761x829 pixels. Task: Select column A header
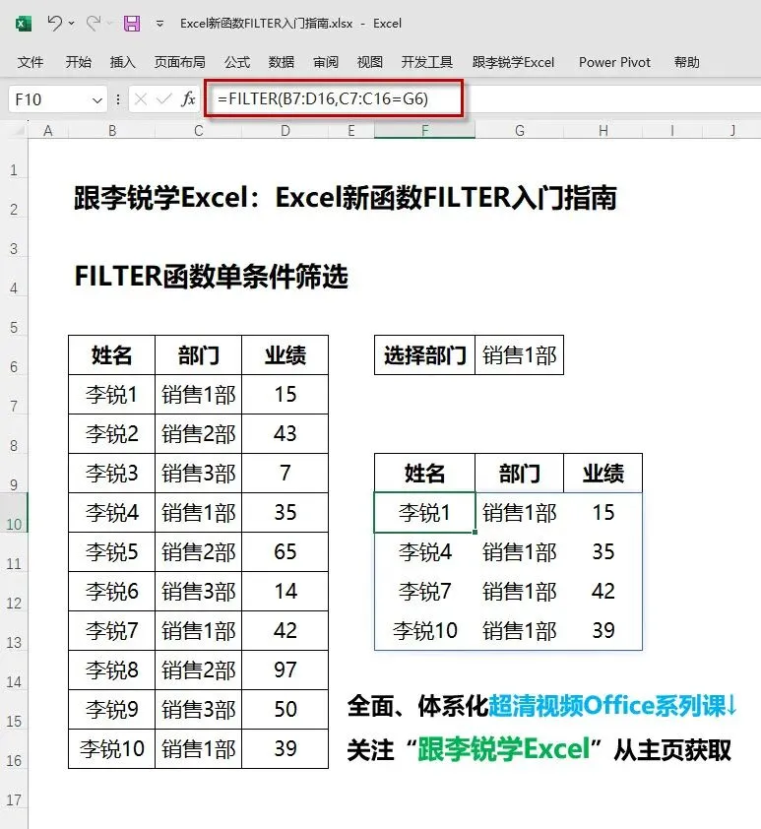48,131
